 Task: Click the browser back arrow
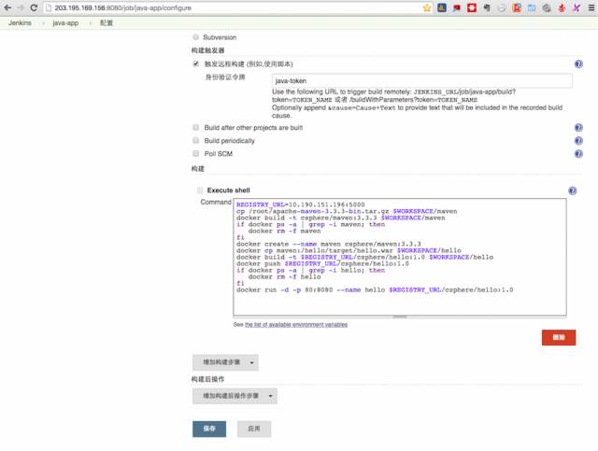tap(7, 7)
